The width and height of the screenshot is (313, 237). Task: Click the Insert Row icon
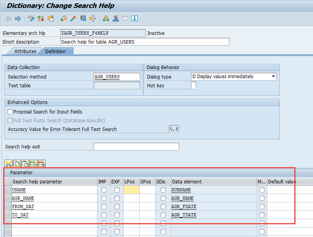click(x=33, y=164)
